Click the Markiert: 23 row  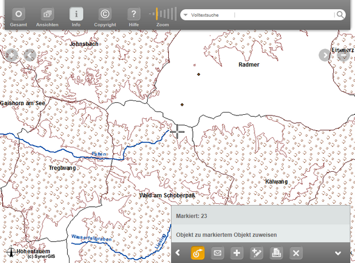260,215
